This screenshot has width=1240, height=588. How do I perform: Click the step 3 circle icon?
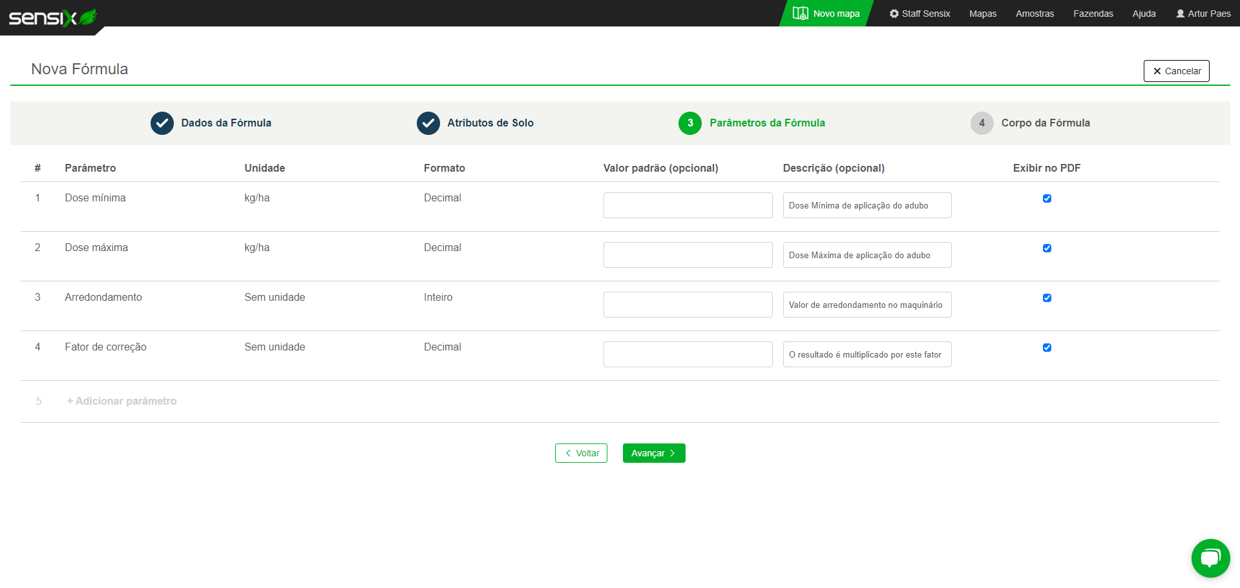[x=689, y=123]
